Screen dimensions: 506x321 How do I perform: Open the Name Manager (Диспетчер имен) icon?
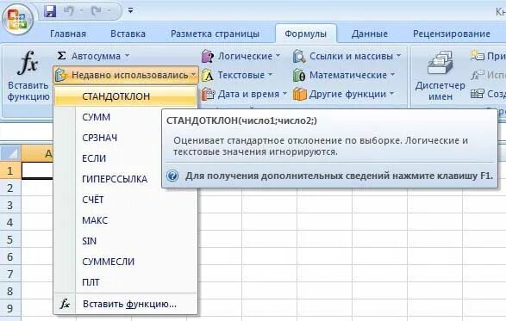click(x=440, y=63)
